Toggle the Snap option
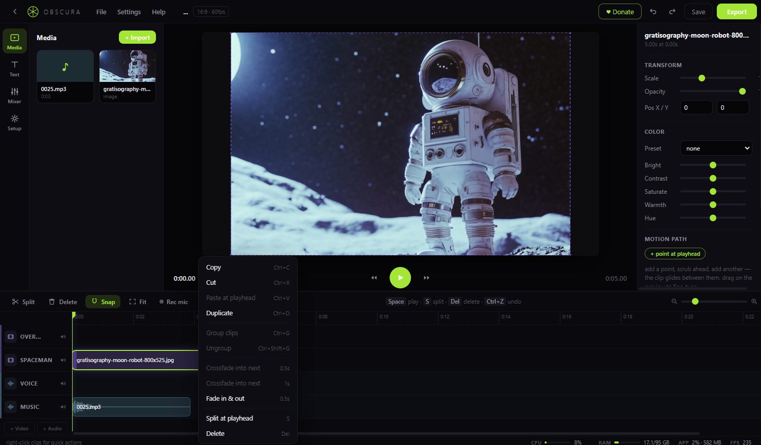The height and width of the screenshot is (445, 761). tap(103, 302)
